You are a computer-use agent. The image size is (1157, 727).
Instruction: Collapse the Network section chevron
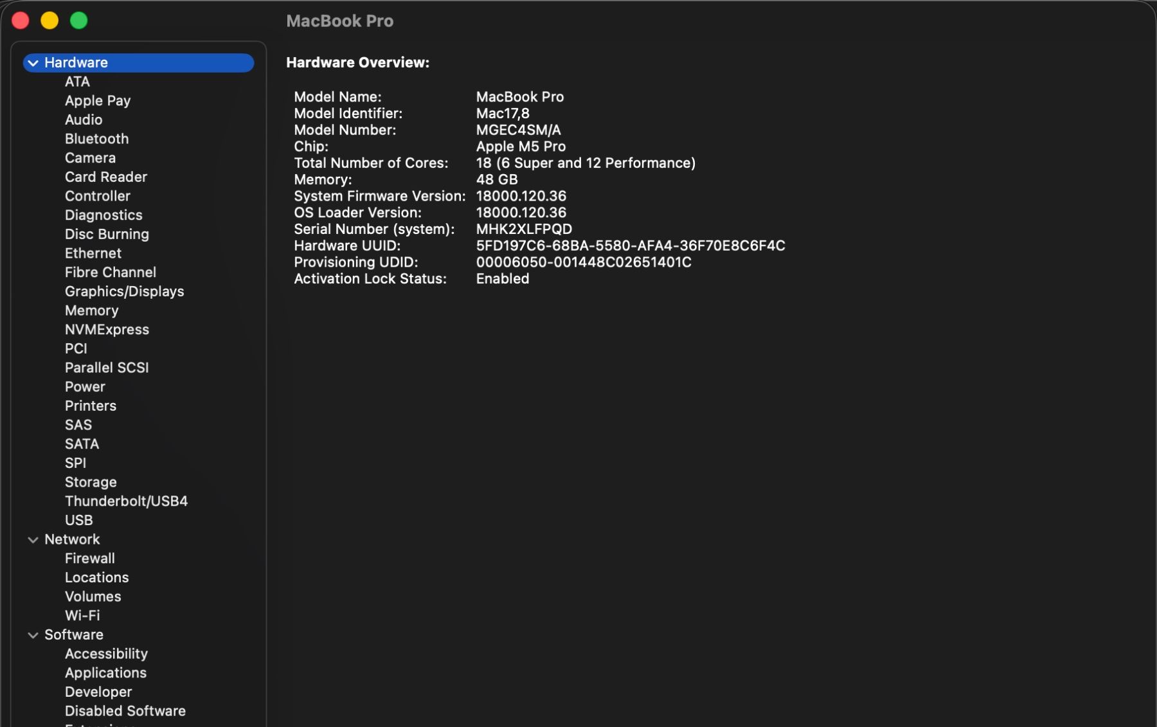[33, 540]
